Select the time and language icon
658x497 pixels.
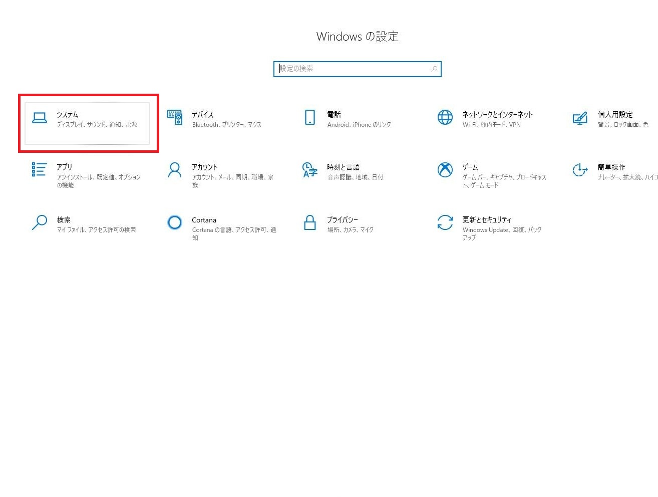(x=310, y=170)
